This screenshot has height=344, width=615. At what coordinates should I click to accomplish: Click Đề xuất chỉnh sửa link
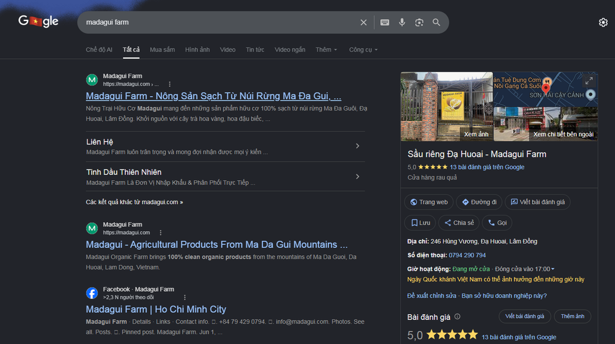(431, 296)
